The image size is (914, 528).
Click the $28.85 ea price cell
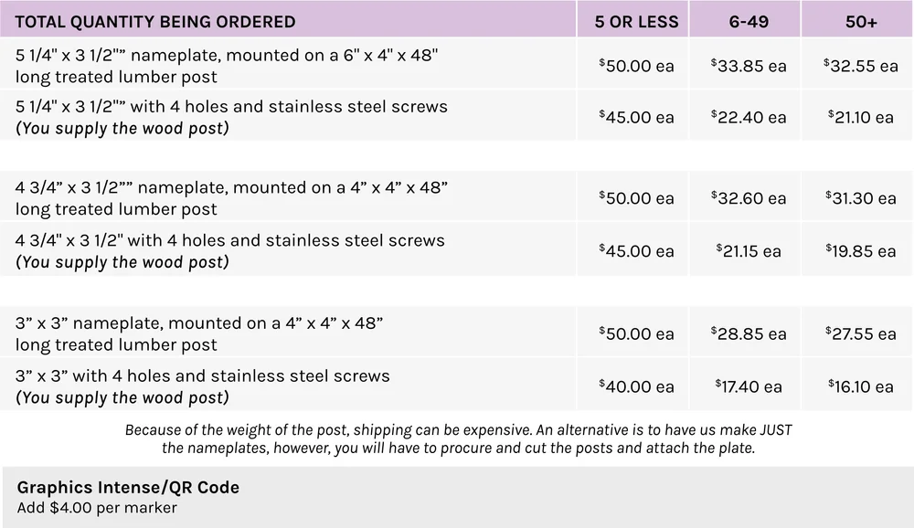[749, 333]
